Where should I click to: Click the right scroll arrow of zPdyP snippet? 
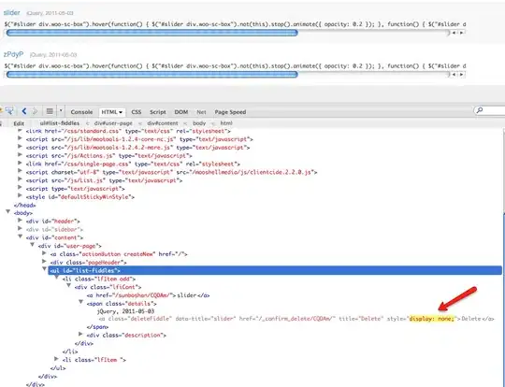pyautogui.click(x=462, y=75)
